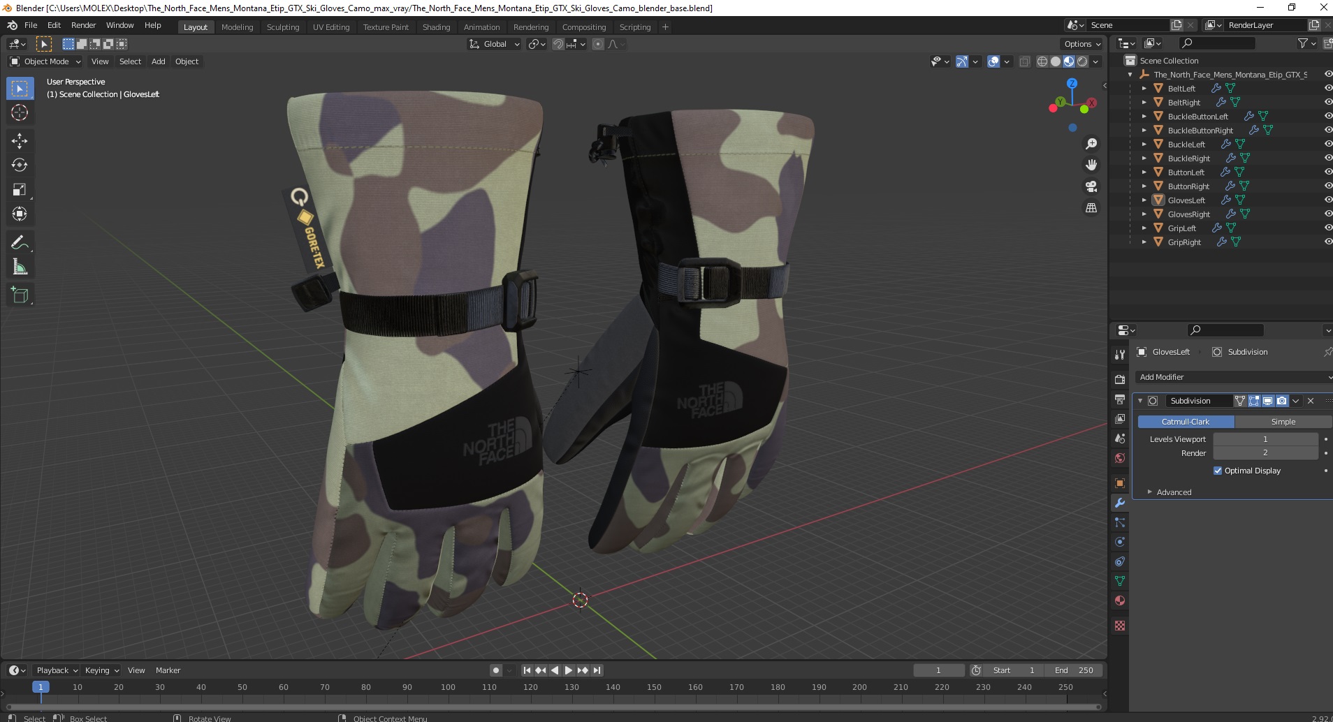This screenshot has width=1333, height=722.
Task: Open the Add Modifier dropdown
Action: [1234, 377]
